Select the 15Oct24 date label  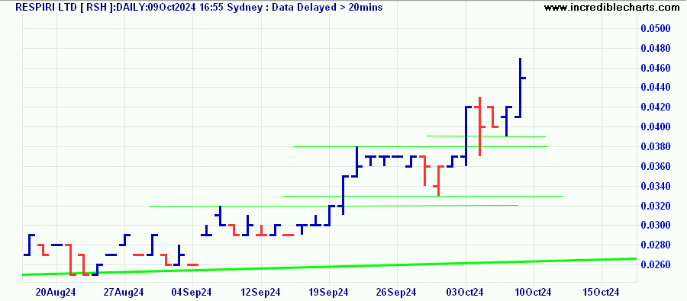(x=602, y=292)
